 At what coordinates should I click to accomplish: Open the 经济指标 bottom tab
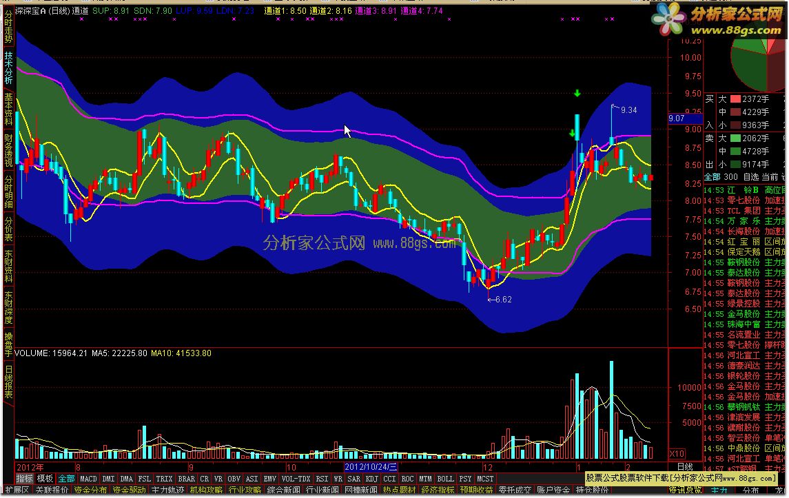coord(438,490)
